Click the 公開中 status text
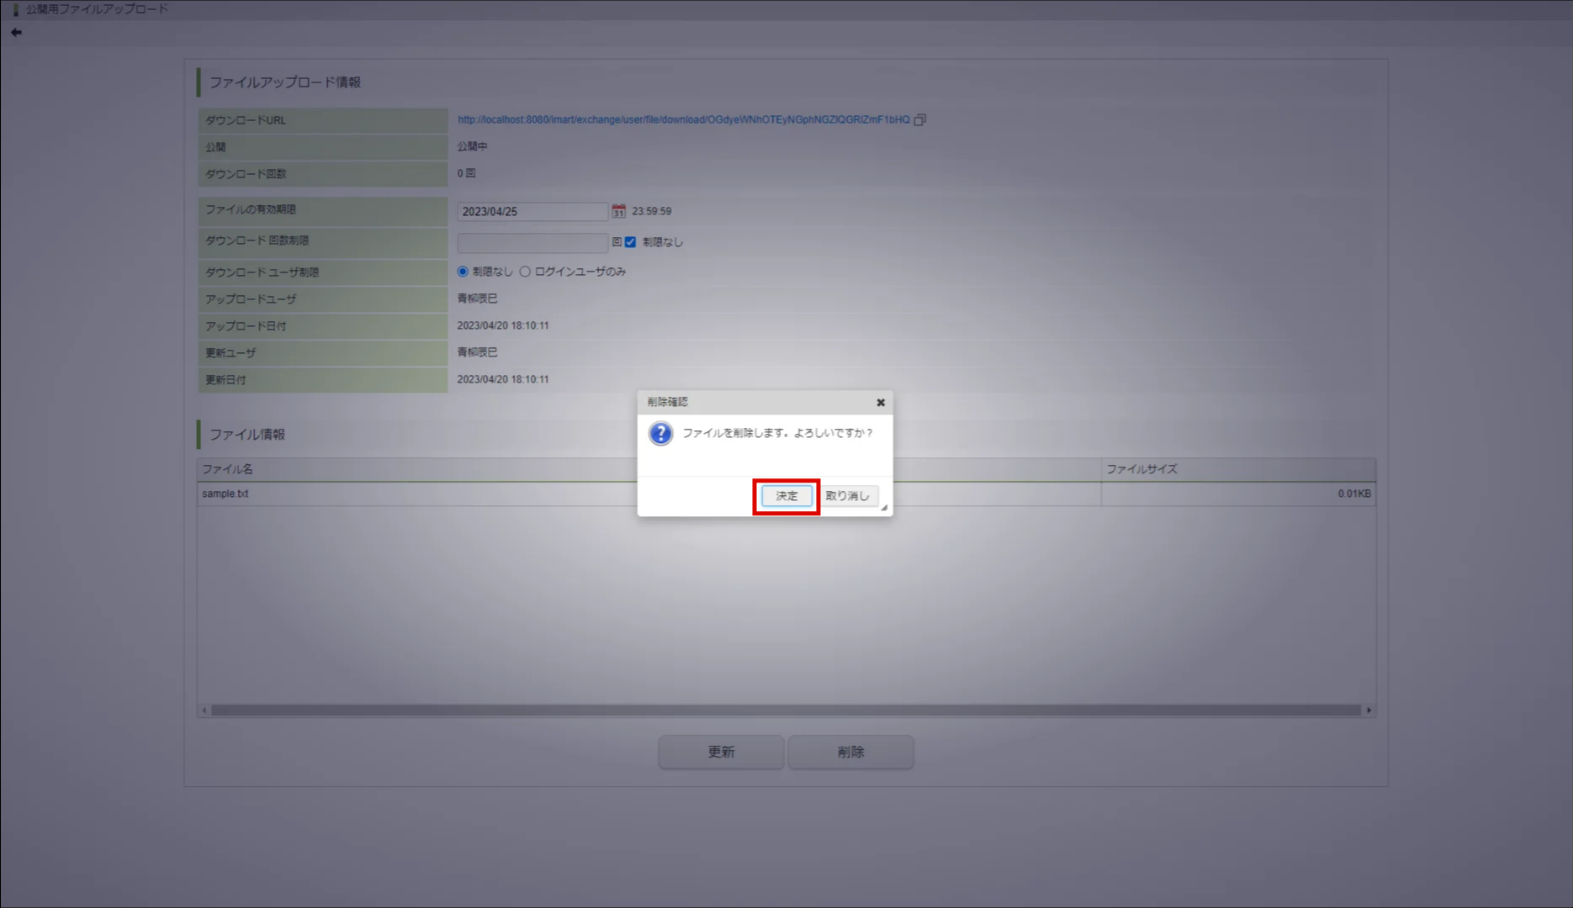The width and height of the screenshot is (1573, 908). tap(472, 146)
